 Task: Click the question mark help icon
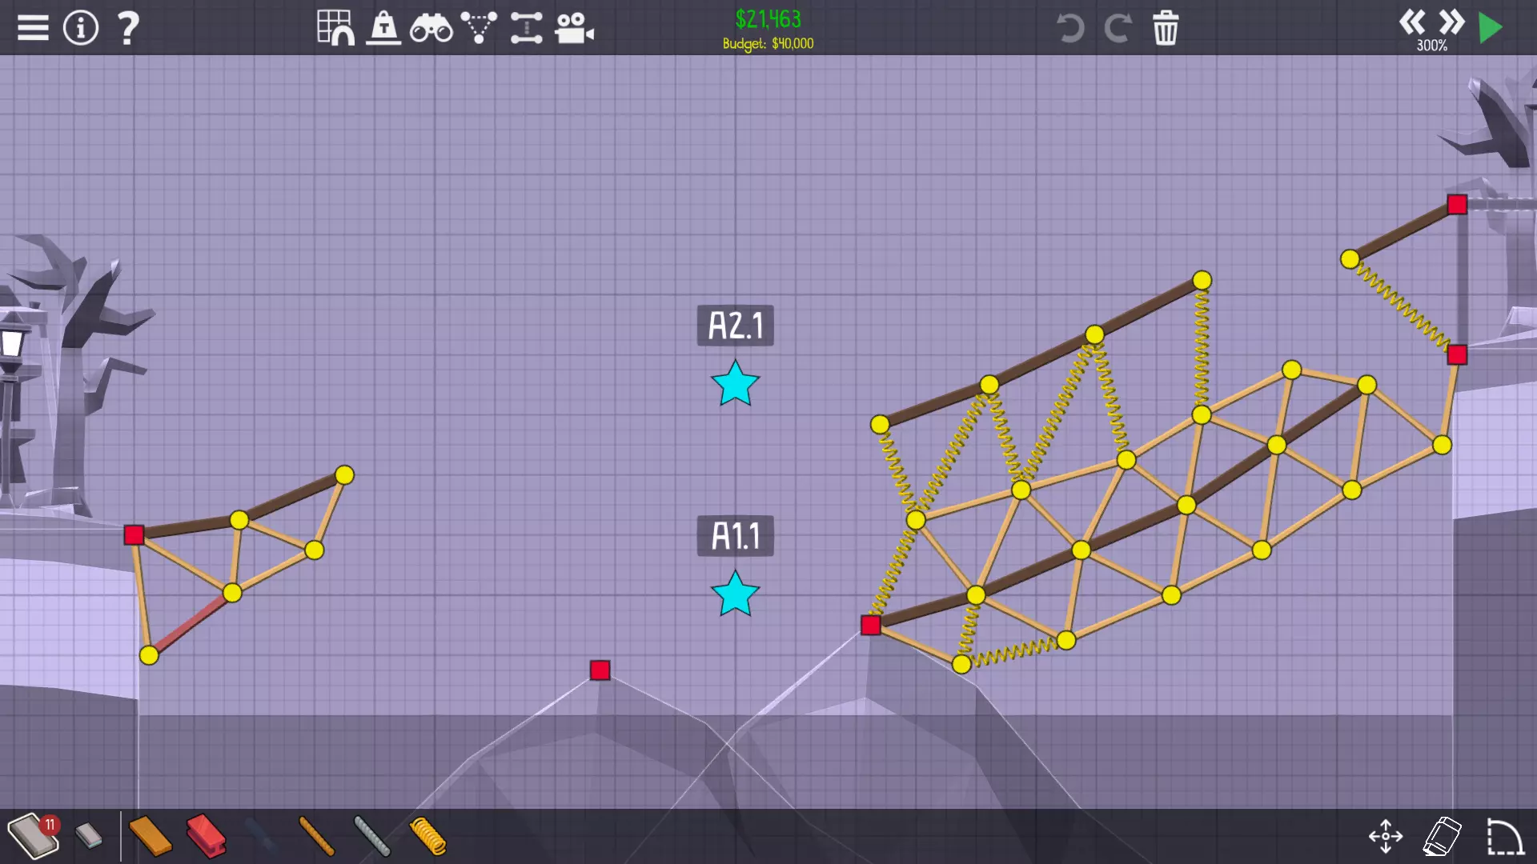[x=128, y=28]
